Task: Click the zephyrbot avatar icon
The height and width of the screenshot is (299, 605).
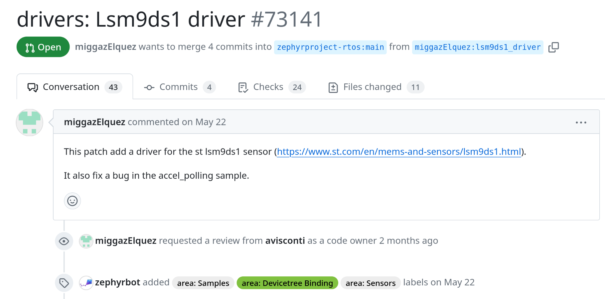Action: click(x=86, y=283)
